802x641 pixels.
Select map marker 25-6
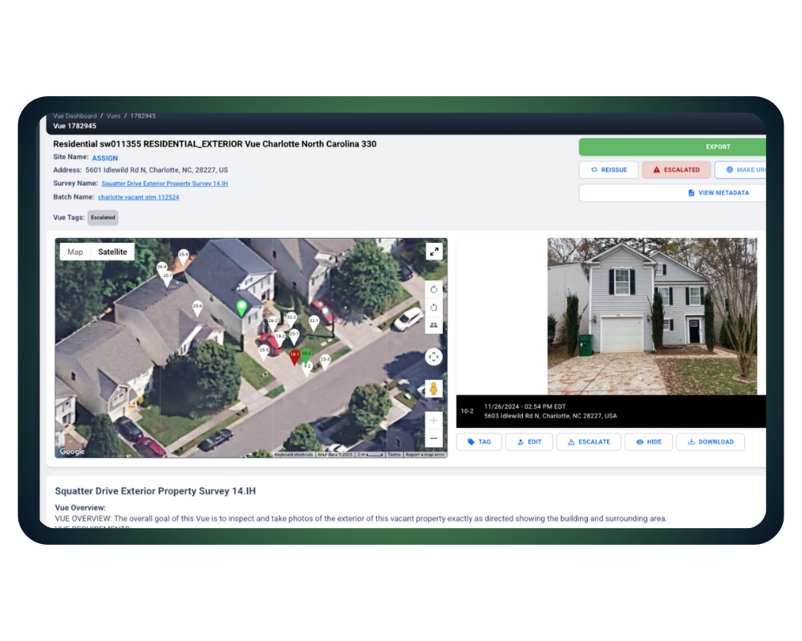(x=197, y=308)
